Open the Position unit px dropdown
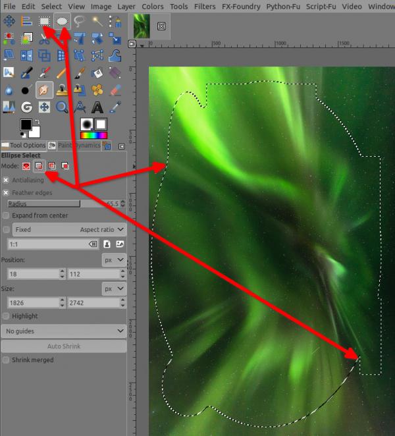 114,260
